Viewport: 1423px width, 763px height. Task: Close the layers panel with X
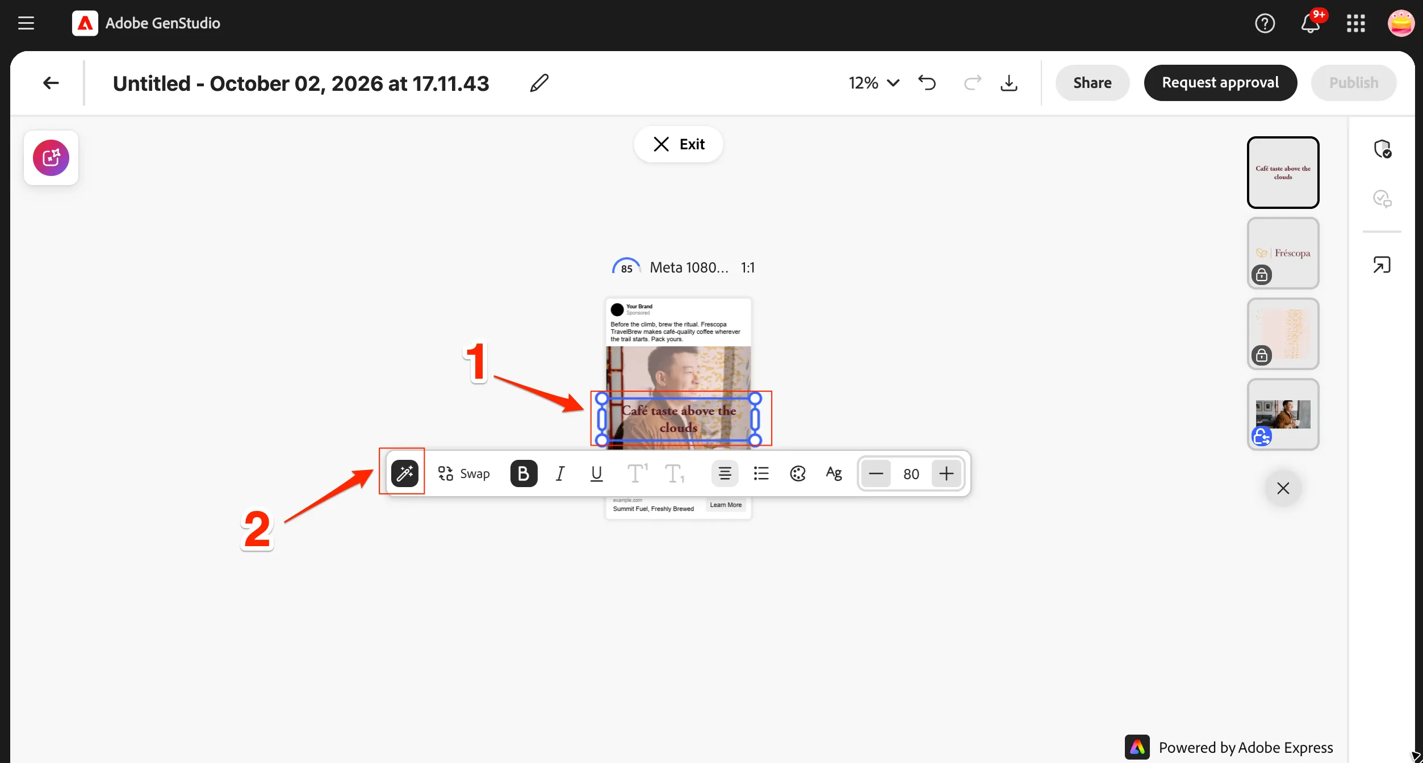point(1283,488)
